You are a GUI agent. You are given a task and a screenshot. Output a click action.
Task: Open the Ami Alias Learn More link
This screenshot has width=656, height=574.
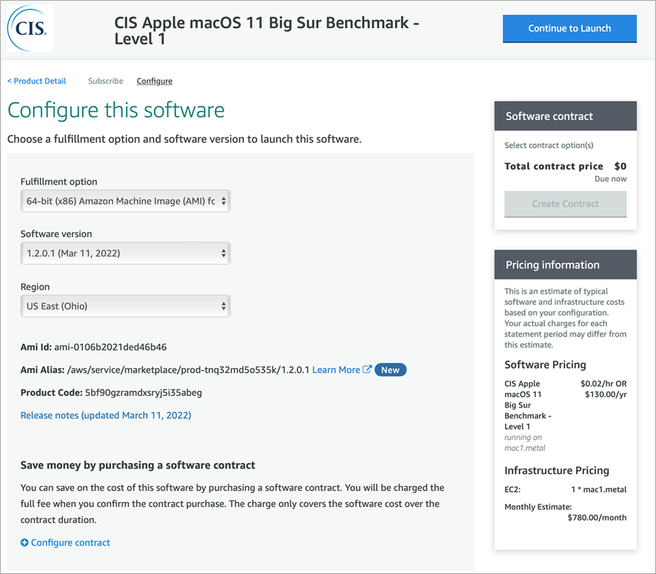pyautogui.click(x=336, y=370)
